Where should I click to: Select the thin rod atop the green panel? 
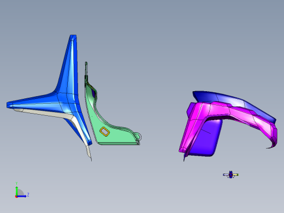(x=86, y=69)
